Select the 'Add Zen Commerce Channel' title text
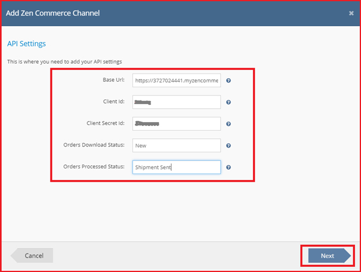The image size is (361, 272). 53,13
